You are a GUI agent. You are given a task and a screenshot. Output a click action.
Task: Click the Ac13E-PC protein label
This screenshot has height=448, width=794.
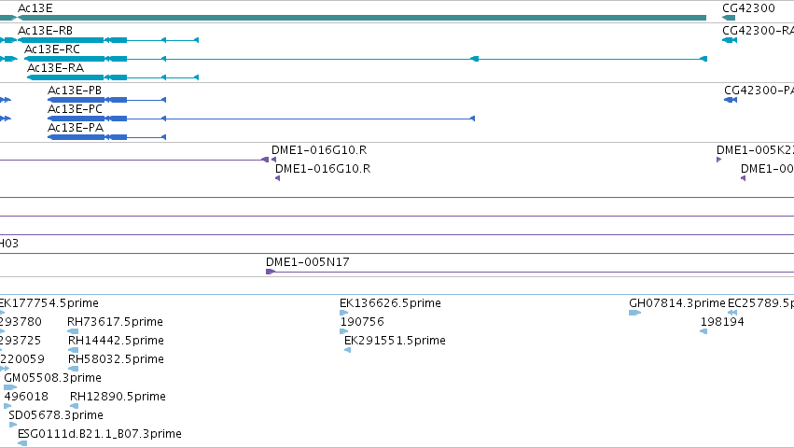click(x=75, y=109)
